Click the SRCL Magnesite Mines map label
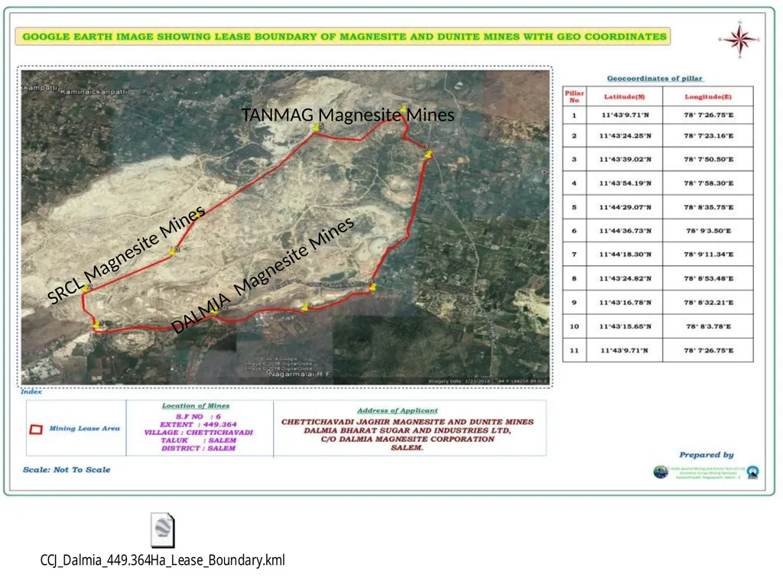The image size is (783, 587). (126, 255)
